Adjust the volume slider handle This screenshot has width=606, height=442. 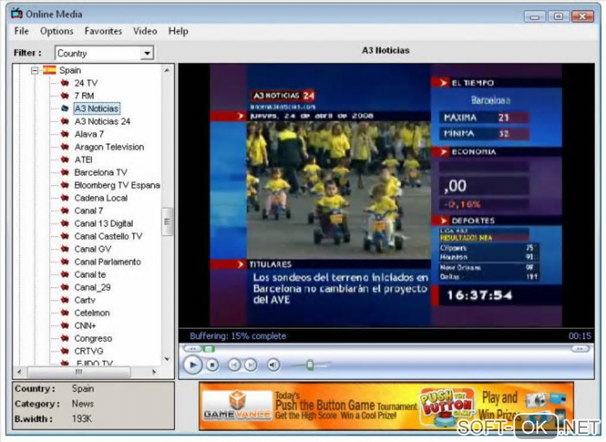click(310, 365)
